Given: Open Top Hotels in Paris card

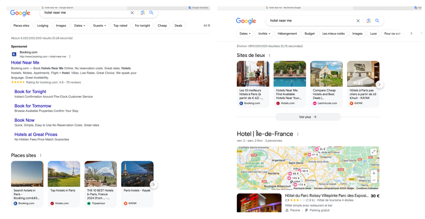Looking at the screenshot, I should click(x=64, y=184).
